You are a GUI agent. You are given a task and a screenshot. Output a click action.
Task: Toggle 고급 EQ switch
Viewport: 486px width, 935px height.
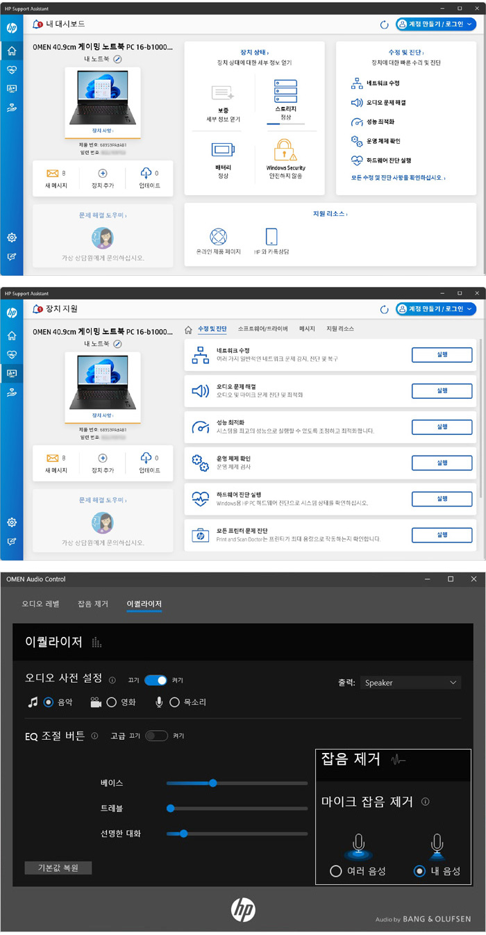[157, 736]
